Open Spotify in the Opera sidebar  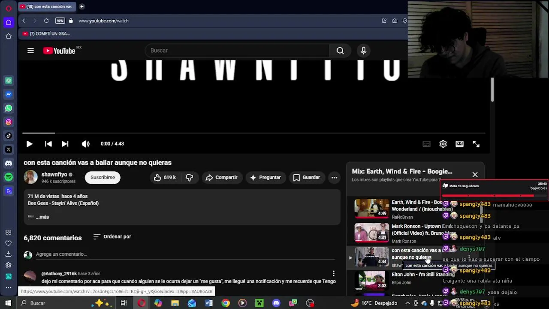tap(9, 177)
